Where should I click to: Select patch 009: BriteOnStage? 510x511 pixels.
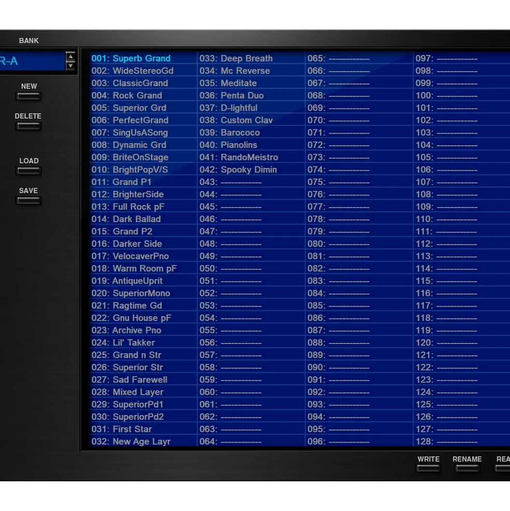coord(143,157)
